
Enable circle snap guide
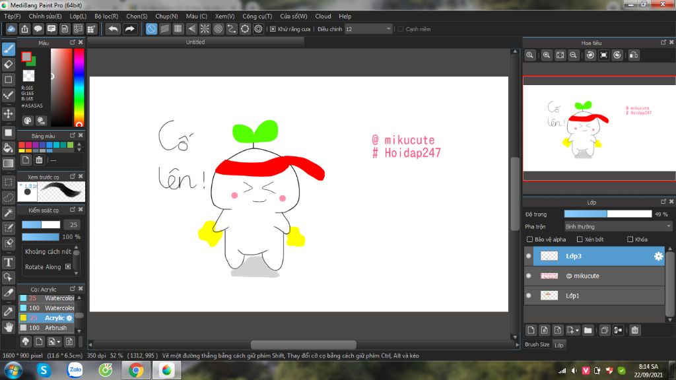pos(218,29)
